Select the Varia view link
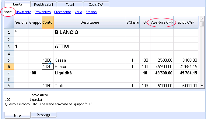Screen dimensions: 206x119 pos(78,12)
